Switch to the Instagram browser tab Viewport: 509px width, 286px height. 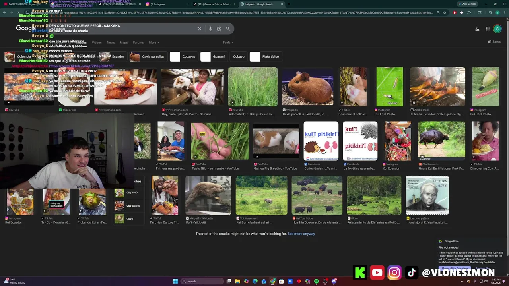click(167, 4)
